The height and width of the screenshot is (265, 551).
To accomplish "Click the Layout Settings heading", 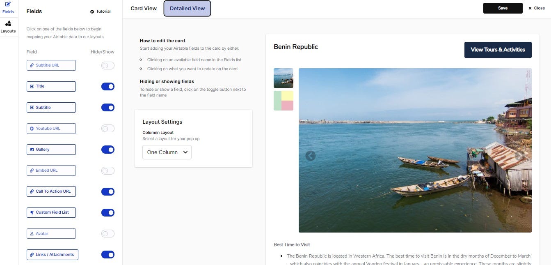I will [162, 122].
